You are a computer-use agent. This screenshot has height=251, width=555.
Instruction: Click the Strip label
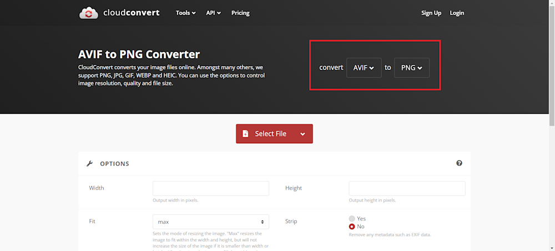(x=291, y=221)
